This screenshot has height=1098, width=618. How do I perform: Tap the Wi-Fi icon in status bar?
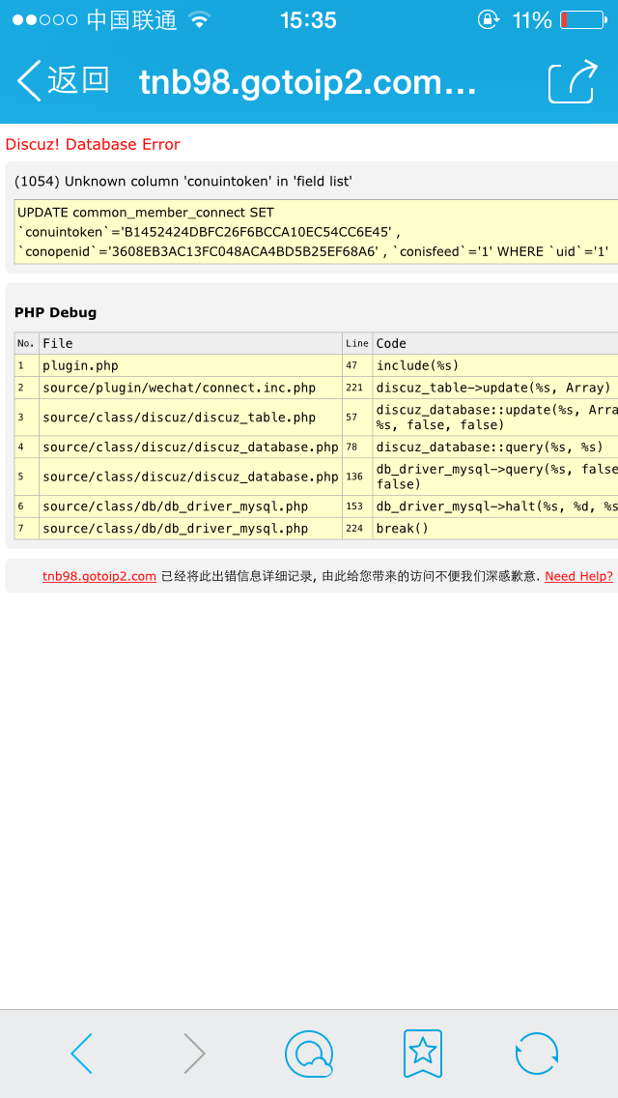pyautogui.click(x=200, y=19)
